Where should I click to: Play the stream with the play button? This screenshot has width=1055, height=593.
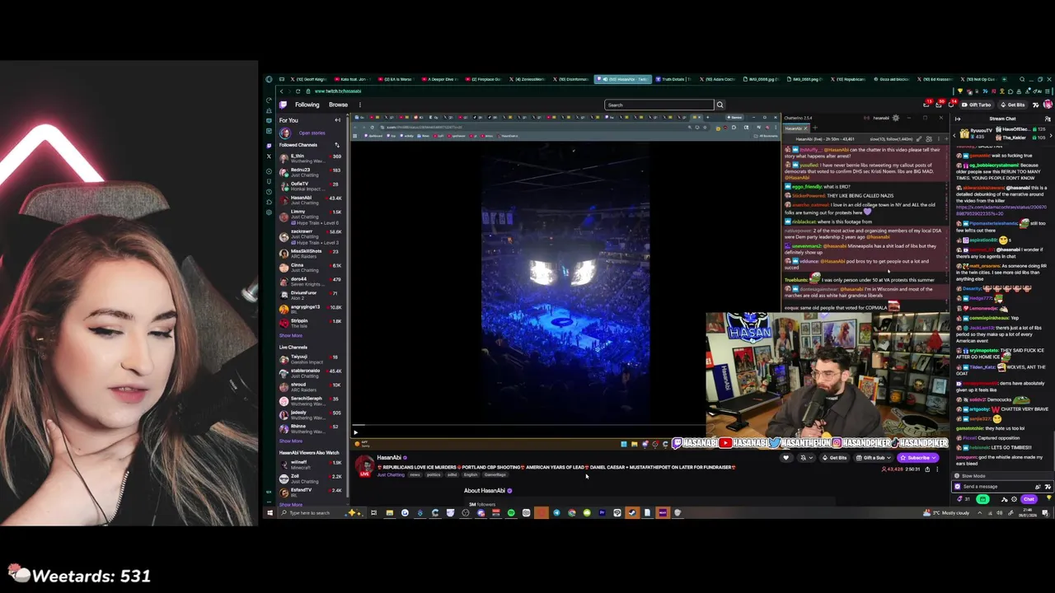[355, 432]
